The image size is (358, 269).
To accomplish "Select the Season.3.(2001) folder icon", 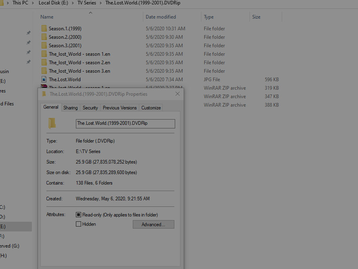I will (44, 45).
